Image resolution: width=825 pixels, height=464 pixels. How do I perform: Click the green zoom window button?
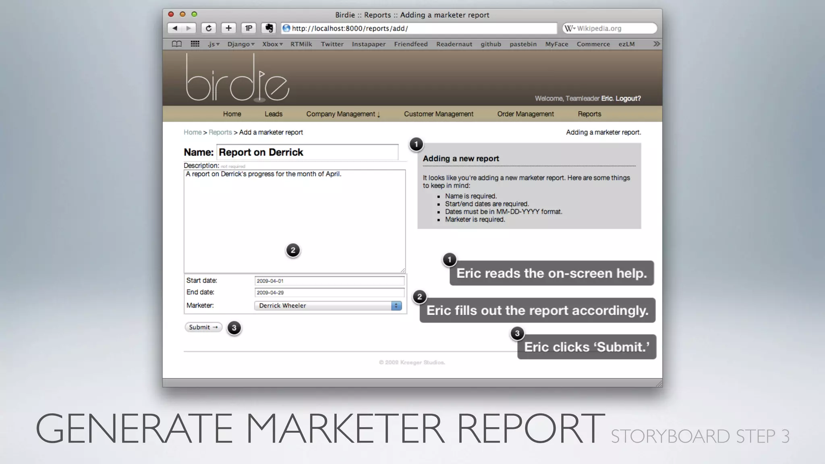pos(194,14)
